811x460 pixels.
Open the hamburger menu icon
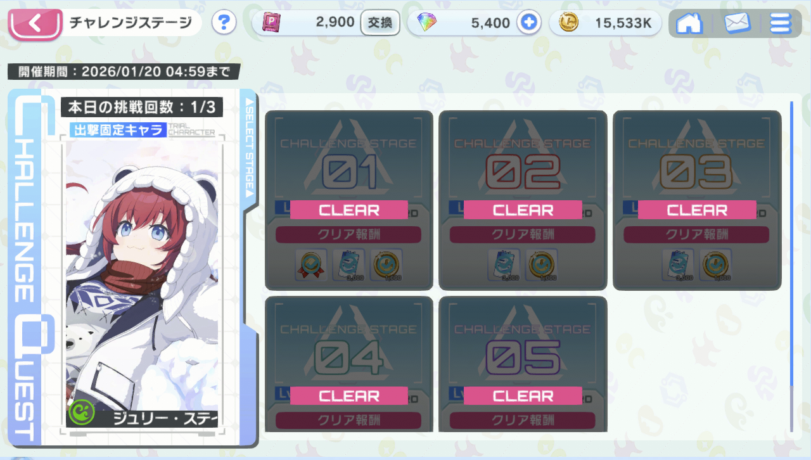pos(781,23)
